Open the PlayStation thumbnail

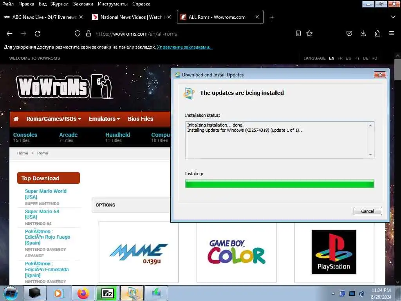tap(334, 252)
